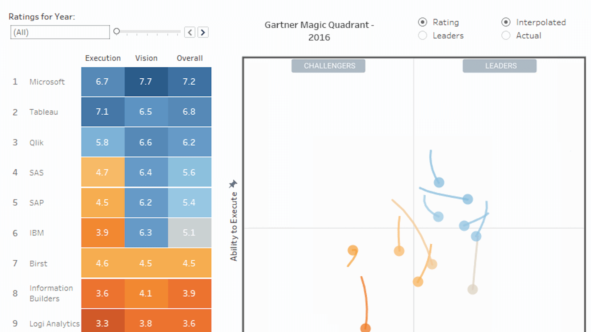Click the pin icon beside the axis label
591x332 pixels.
click(x=233, y=184)
